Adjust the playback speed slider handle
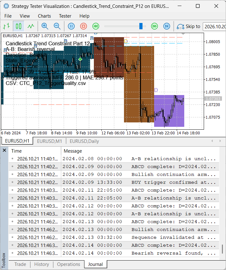The width and height of the screenshot is (226, 270). click(141, 26)
